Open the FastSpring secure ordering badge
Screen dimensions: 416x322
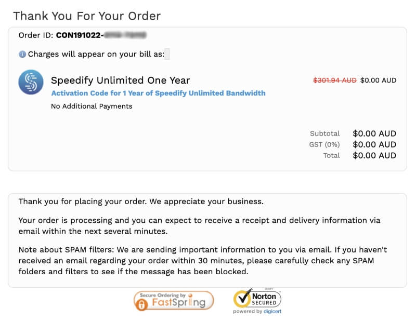[174, 301]
